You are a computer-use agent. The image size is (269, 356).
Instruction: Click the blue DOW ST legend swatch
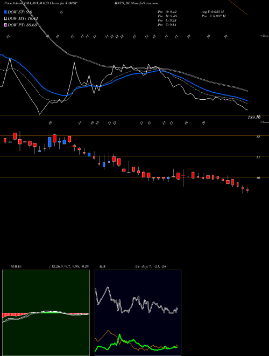(x=5, y=12)
